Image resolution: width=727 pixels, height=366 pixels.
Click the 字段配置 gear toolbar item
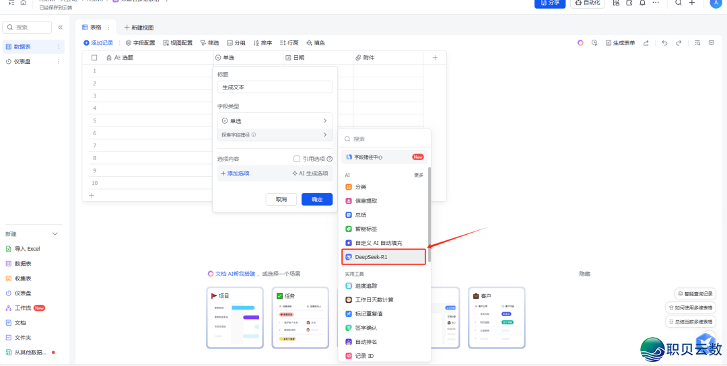141,42
